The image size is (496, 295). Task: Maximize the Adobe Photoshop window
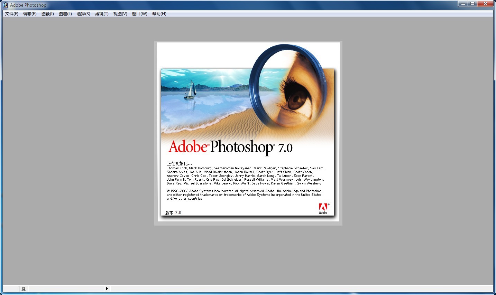point(472,4)
